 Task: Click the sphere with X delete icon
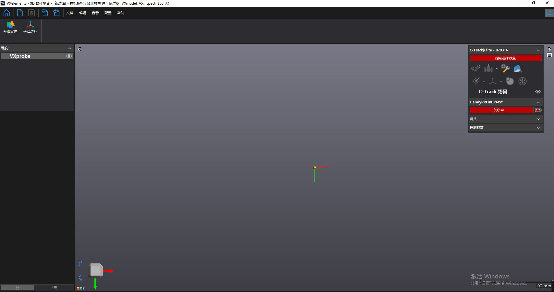click(510, 81)
